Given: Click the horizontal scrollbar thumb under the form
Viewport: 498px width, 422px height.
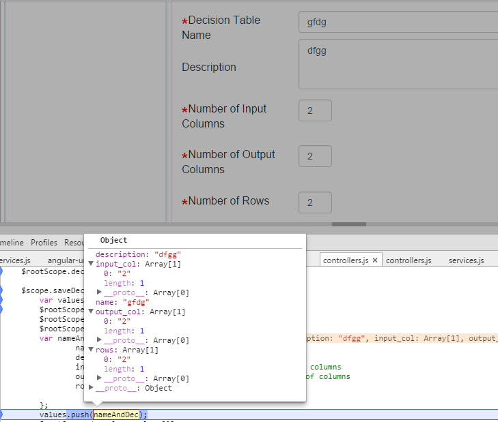Looking at the screenshot, I should pyautogui.click(x=349, y=224).
